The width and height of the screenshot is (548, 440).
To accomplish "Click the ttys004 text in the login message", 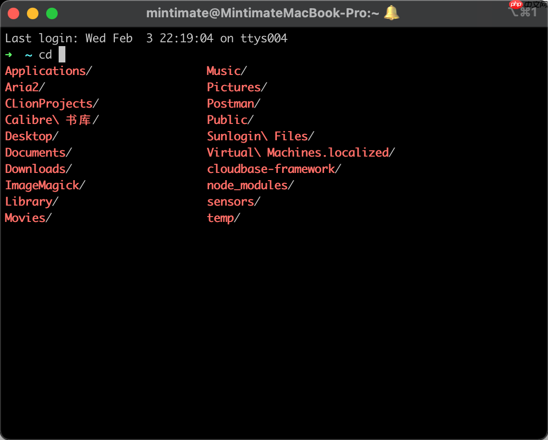I will click(264, 38).
